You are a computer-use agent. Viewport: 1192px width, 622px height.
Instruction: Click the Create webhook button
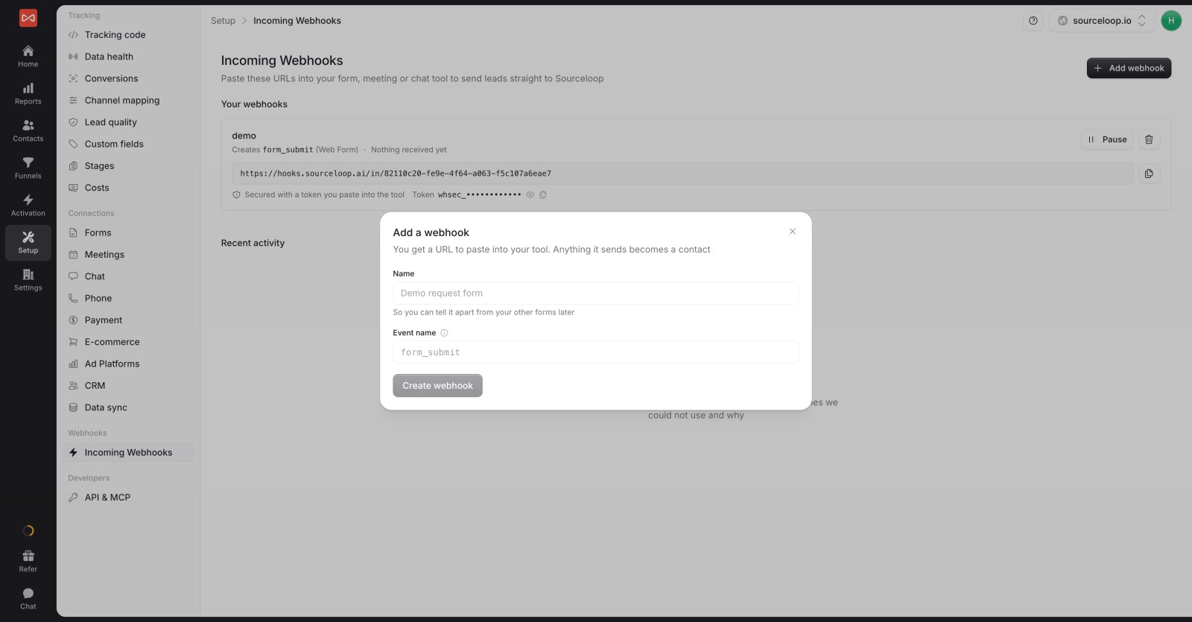(x=438, y=386)
